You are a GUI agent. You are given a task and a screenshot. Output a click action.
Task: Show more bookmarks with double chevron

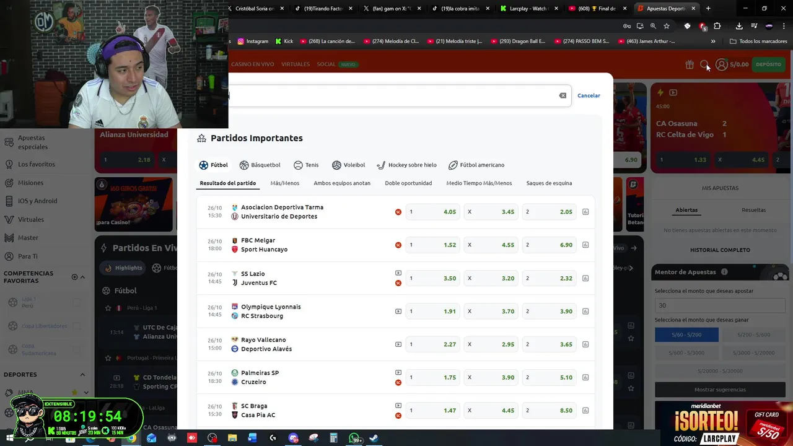point(713,42)
